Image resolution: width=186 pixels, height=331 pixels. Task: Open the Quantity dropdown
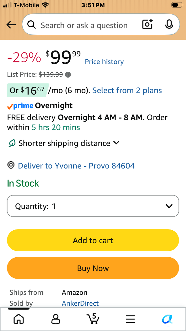pyautogui.click(x=93, y=206)
